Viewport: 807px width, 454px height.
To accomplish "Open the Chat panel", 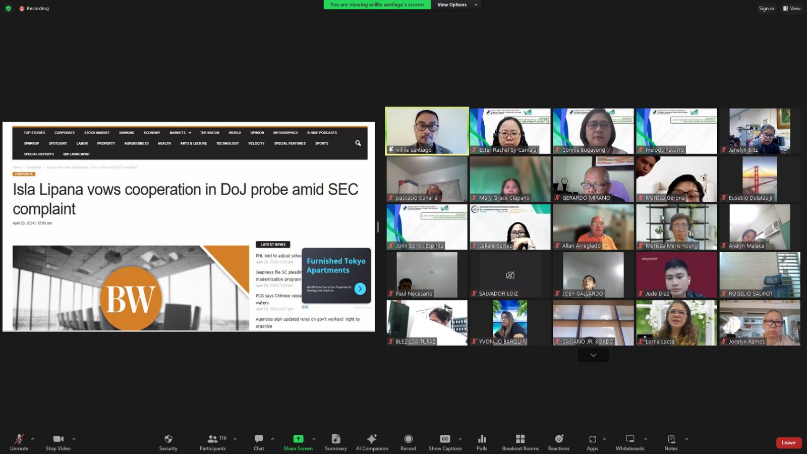I will [259, 442].
